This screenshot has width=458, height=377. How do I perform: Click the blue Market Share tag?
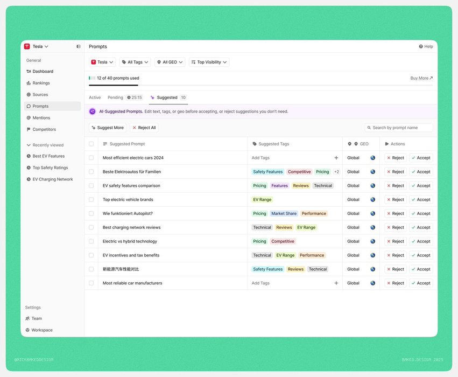click(284, 214)
